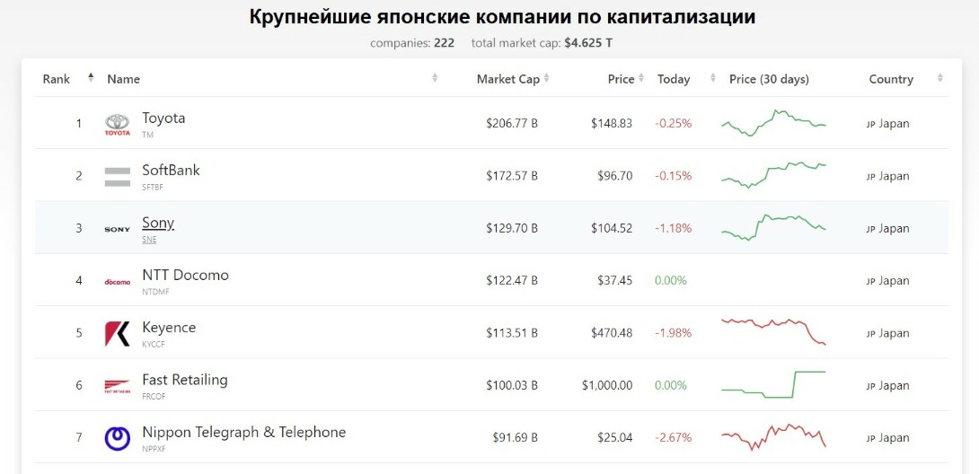
Task: Click the SoftBank logo icon
Action: (118, 177)
